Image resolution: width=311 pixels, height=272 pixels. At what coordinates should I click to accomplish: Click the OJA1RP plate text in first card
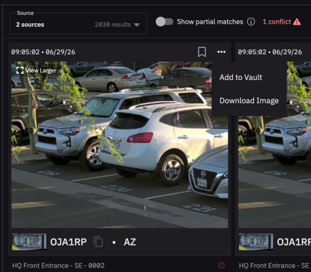point(68,242)
